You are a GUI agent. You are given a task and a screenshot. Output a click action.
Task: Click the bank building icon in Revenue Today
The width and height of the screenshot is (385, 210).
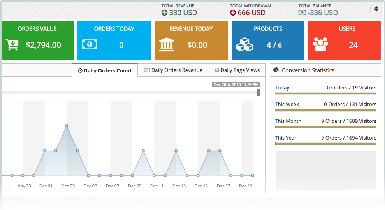click(x=167, y=44)
